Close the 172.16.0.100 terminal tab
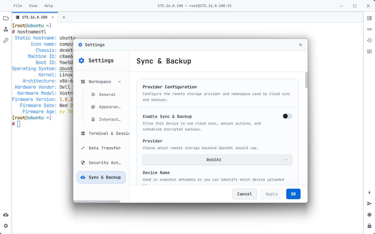Viewport: 375px width, 234px height. tap(53, 17)
